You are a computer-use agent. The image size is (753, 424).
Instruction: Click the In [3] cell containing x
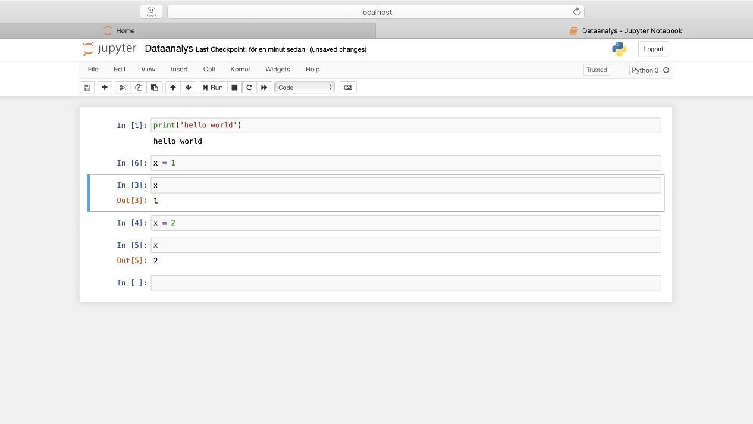[406, 185]
